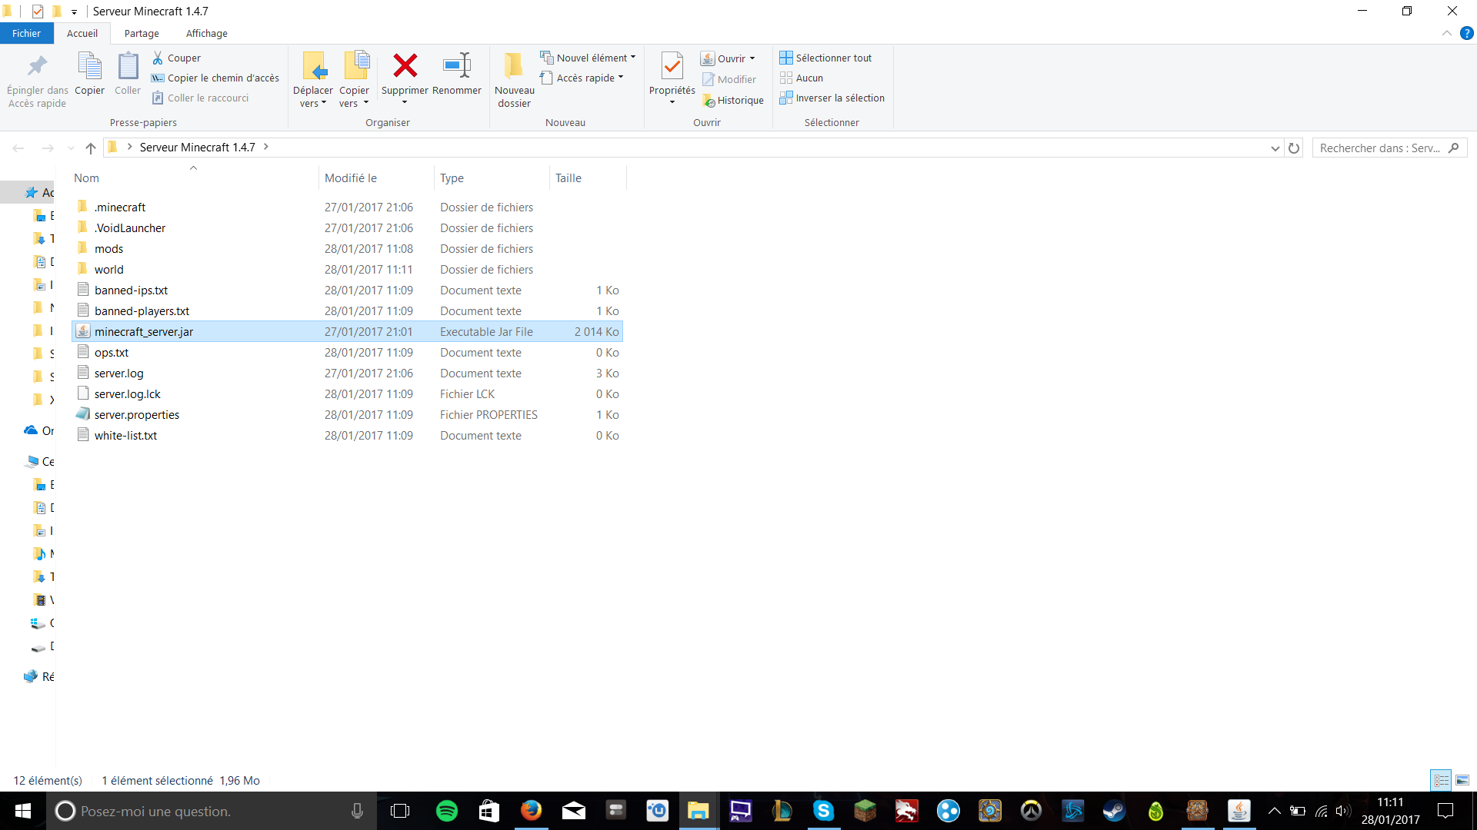The height and width of the screenshot is (830, 1477).
Task: Select server.log file
Action: pos(347,373)
